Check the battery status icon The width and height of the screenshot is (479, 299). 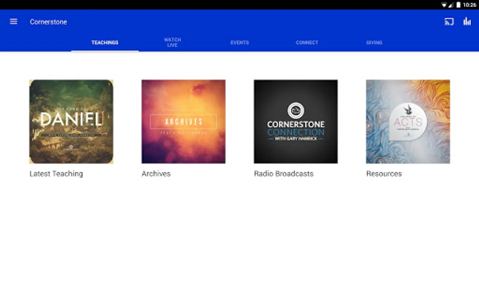[x=458, y=5]
